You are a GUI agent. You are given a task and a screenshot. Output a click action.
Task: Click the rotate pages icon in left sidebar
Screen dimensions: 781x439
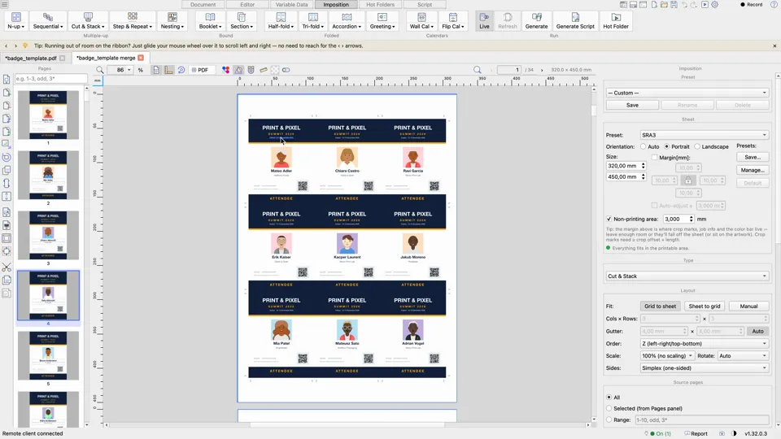click(x=7, y=157)
